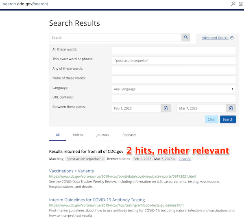Click the antibody-tests-guidelines.html URL text
Image resolution: width=244 pixels, height=220 pixels.
(x=117, y=205)
